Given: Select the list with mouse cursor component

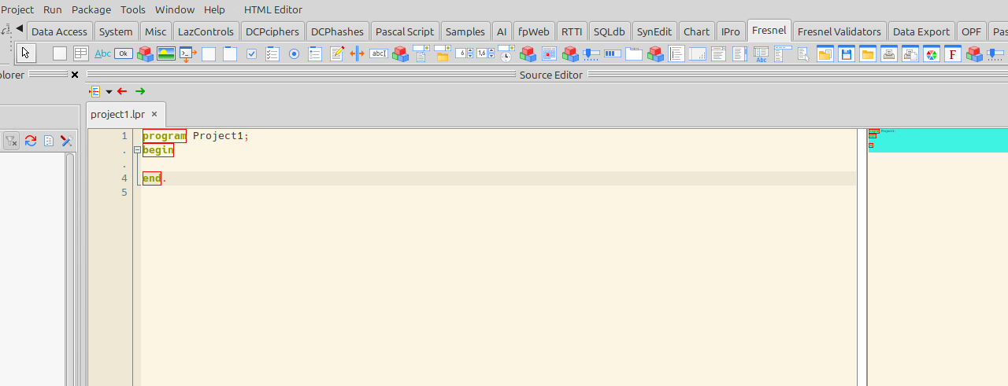Looking at the screenshot, I should 803,53.
